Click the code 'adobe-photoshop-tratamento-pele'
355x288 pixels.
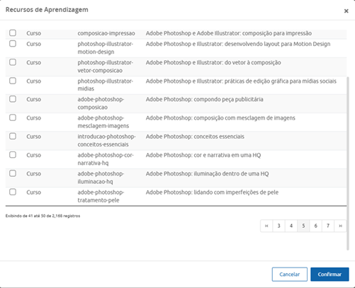click(101, 196)
